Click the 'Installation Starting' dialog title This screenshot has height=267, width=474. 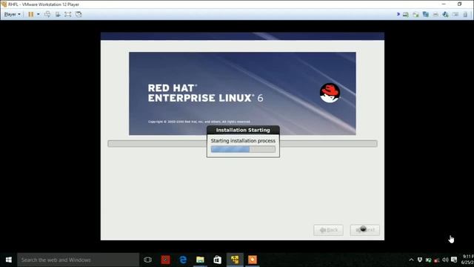pos(243,130)
